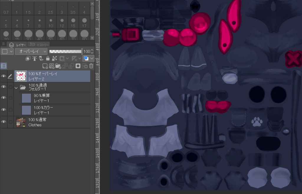
Task: Open the layer color dropdown arrow
Action: point(92,59)
